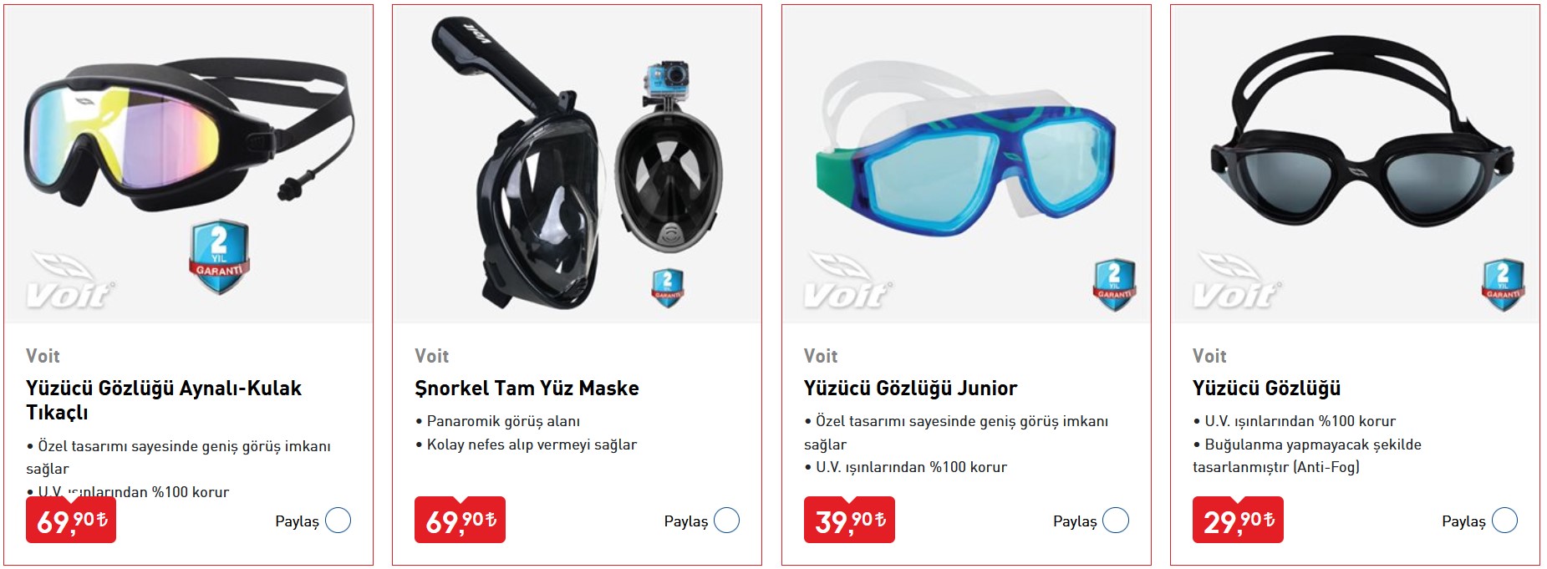Image resolution: width=1547 pixels, height=569 pixels.
Task: Open the Yüzücü Gözlüğü Junior title link
Action: pyautogui.click(x=910, y=389)
